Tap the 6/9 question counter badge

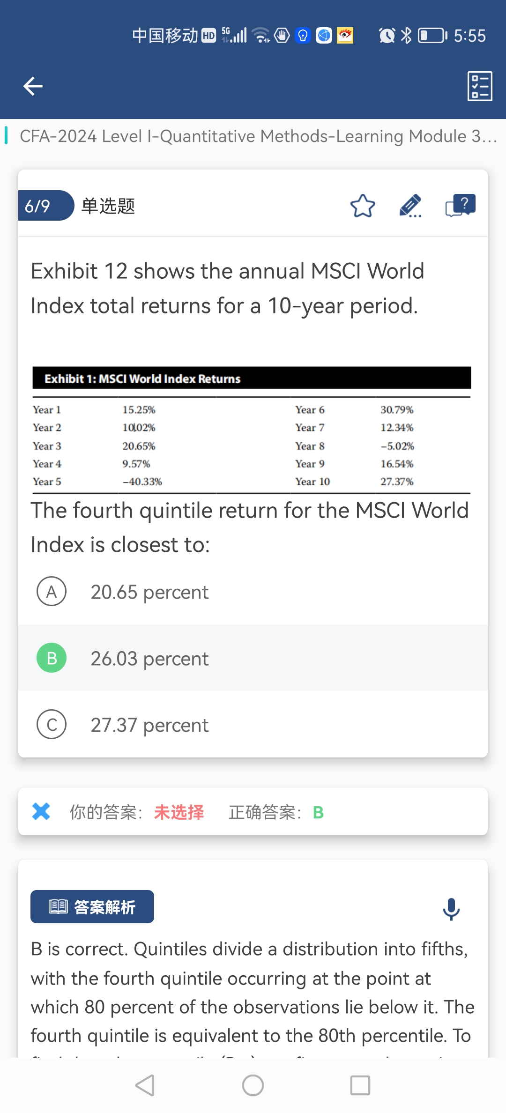tap(46, 206)
